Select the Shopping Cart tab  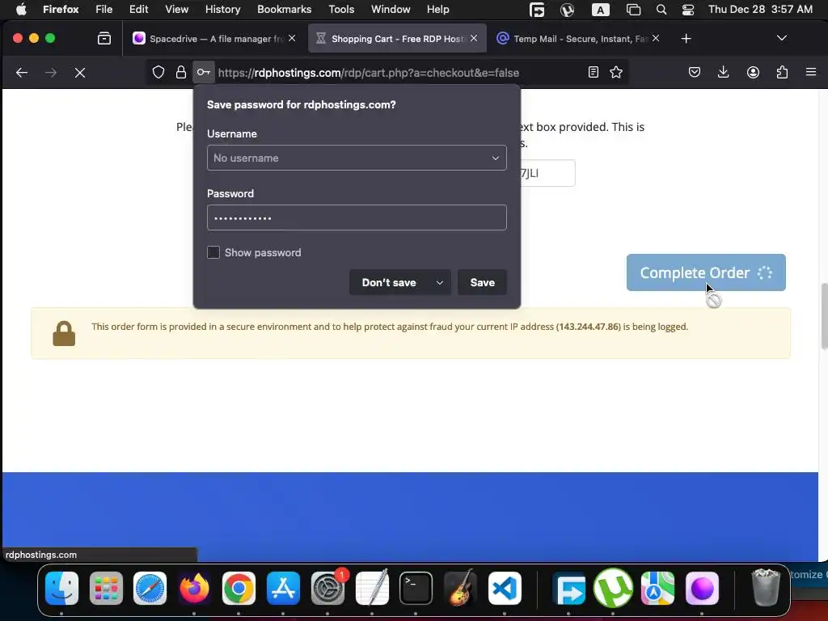pos(397,39)
